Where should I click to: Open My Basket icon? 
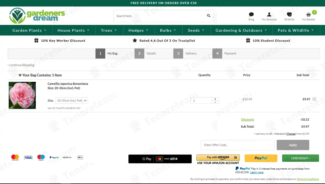pos(308,14)
